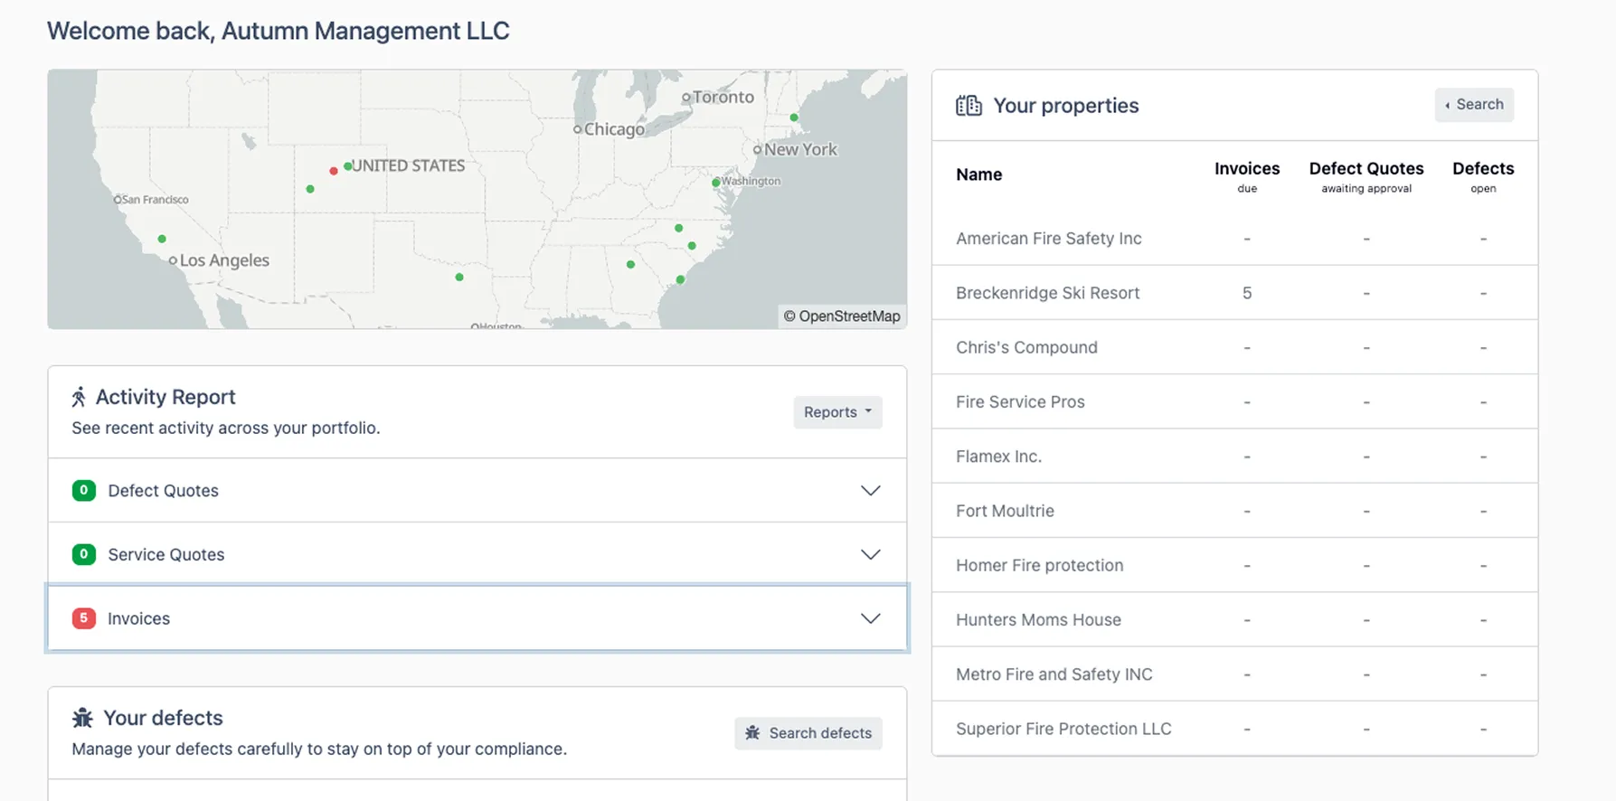Click the green 0 badge beside Defect Quotes
Screen dimensions: 1616x801
(x=84, y=491)
